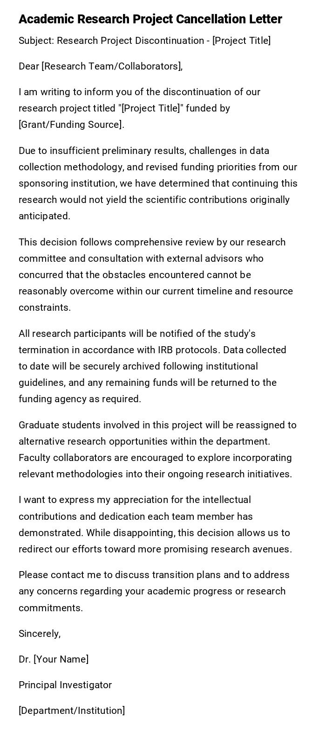Image resolution: width=326 pixels, height=740 pixels.
Task: Click the paragraph starting "Due to insufficient preliminary"
Action: (158, 183)
